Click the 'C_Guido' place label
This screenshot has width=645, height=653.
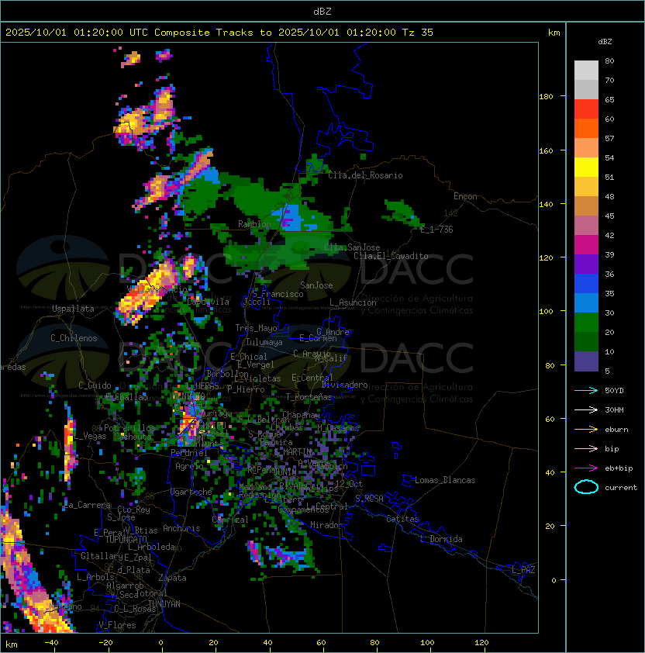[x=95, y=385]
